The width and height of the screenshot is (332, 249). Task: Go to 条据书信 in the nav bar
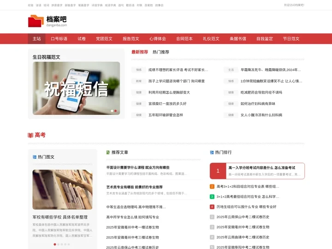(x=238, y=39)
